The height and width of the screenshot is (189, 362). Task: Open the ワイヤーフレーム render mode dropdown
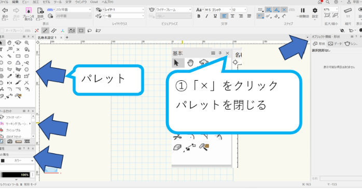point(174,10)
